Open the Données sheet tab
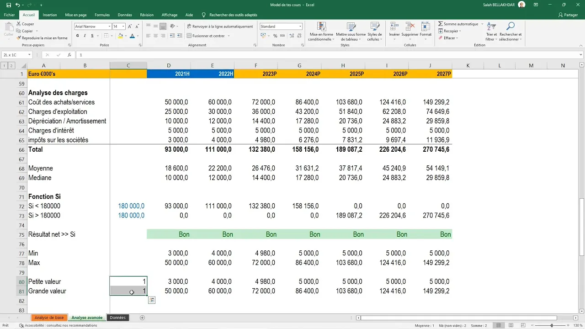Image resolution: width=585 pixels, height=329 pixels. [x=117, y=318]
